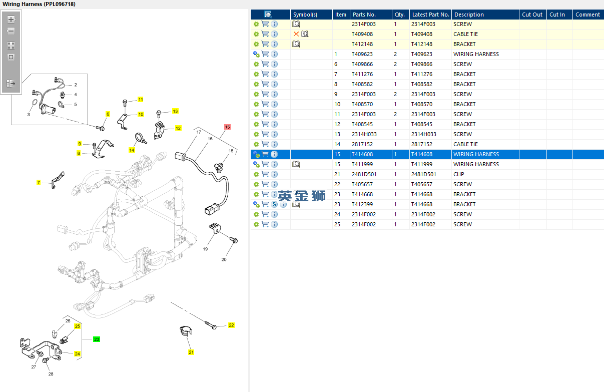Click the gear icon for T412148 BRACKET
604x392 pixels.
point(256,44)
